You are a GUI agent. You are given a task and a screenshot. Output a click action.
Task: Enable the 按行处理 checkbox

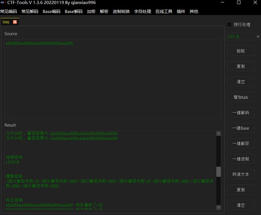click(x=230, y=25)
